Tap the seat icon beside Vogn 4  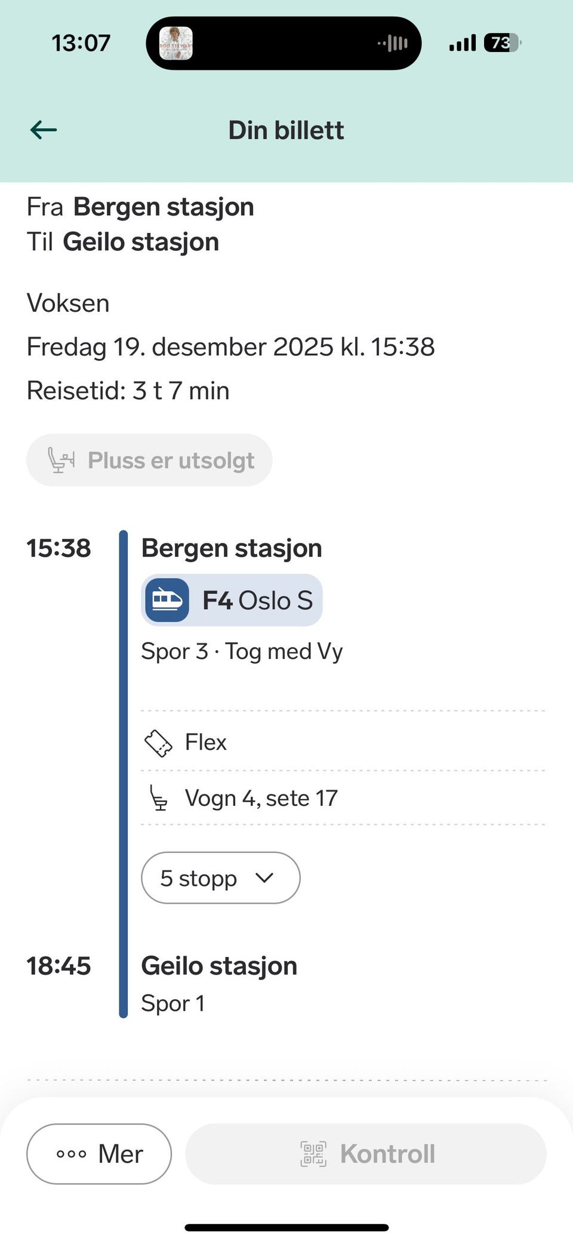tap(158, 798)
